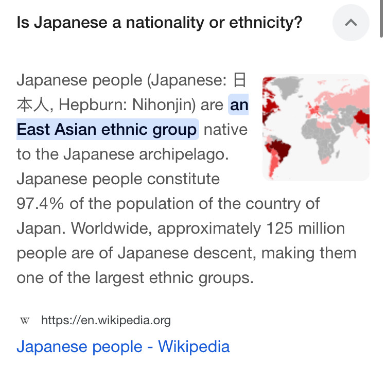
Task: Click the Wikipedia "W" favicon
Action: point(25,321)
